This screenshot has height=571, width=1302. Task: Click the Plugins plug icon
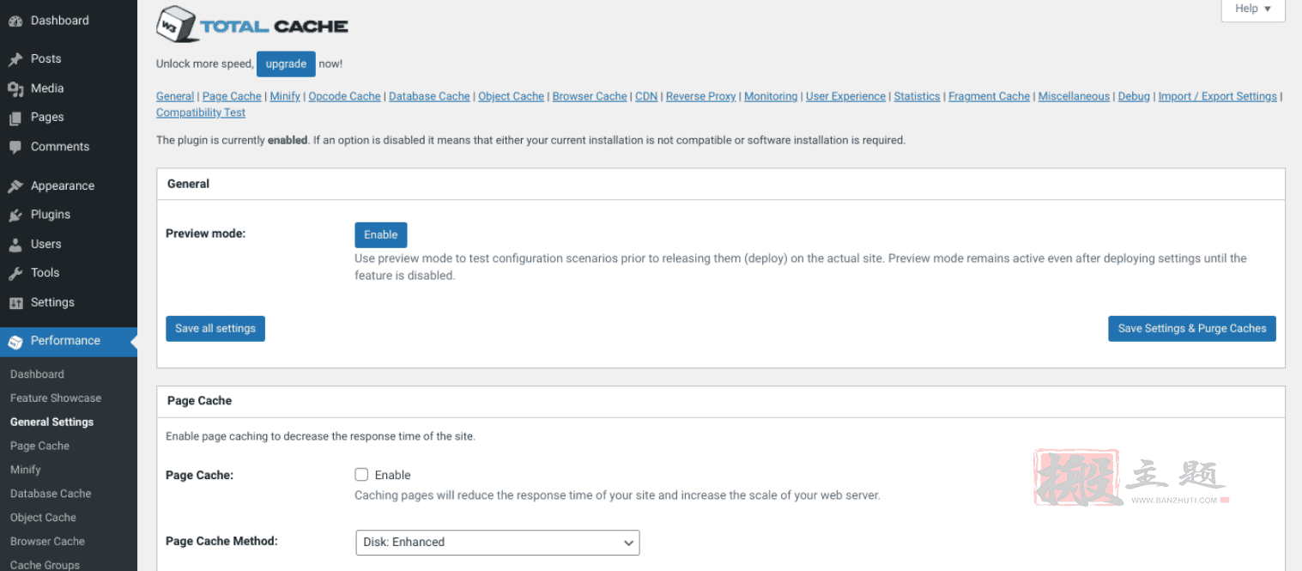[15, 215]
